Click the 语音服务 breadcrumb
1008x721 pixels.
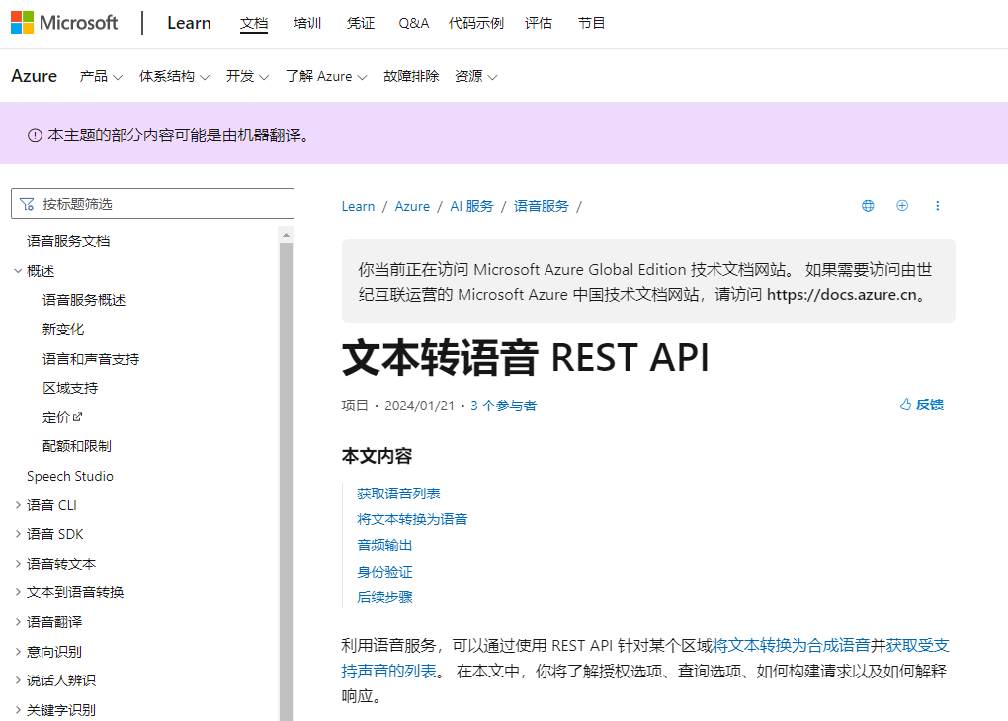click(x=542, y=206)
